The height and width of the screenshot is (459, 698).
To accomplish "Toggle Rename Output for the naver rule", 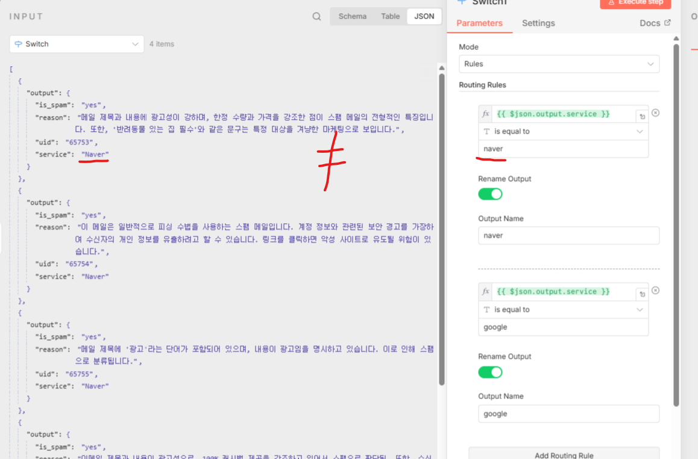I will (490, 194).
